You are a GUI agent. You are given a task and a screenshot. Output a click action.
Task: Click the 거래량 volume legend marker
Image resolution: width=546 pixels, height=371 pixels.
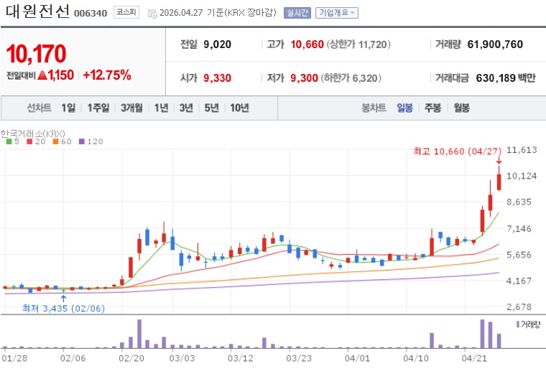518,324
